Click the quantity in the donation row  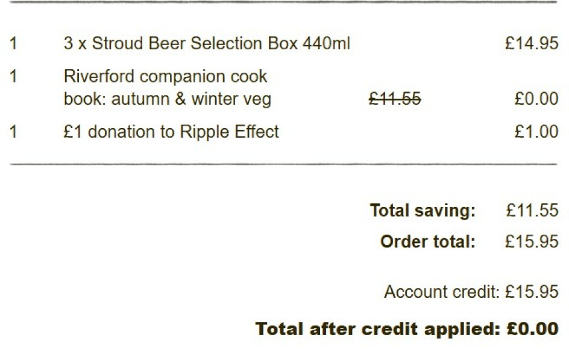point(14,132)
